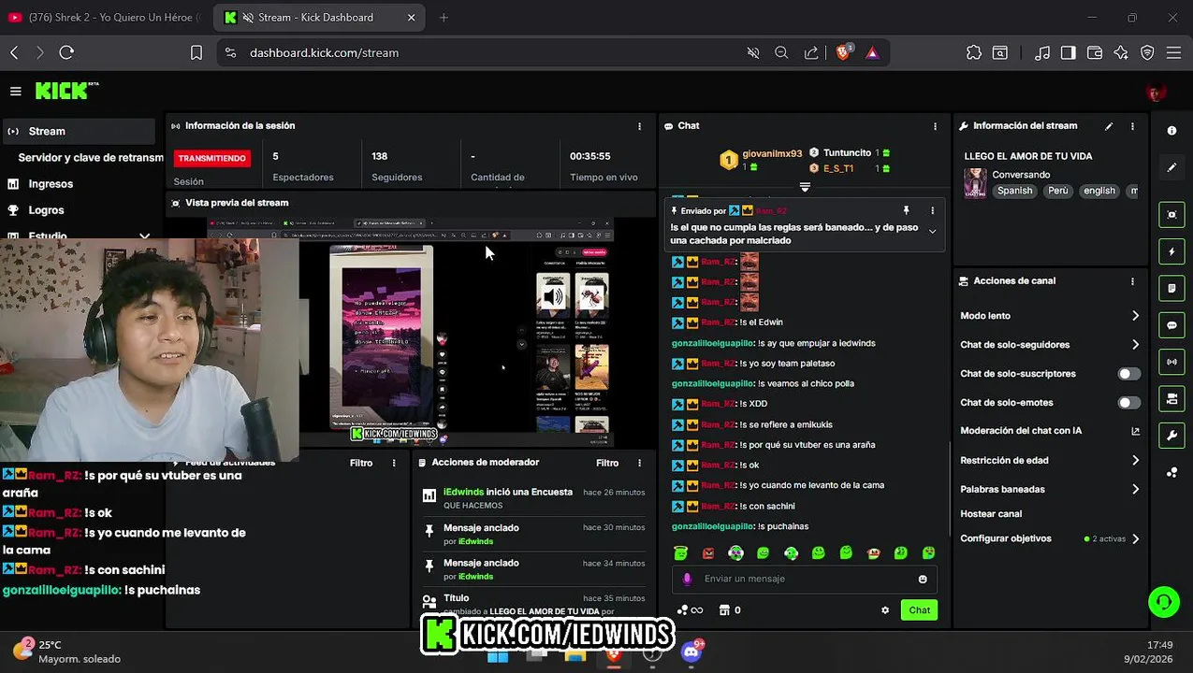Send message with green Chat button
The height and width of the screenshot is (673, 1193).
pyautogui.click(x=919, y=610)
